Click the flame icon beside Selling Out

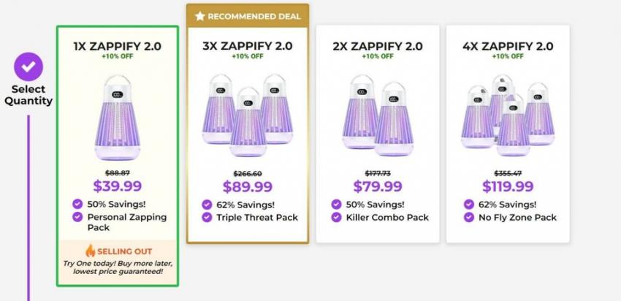coord(91,251)
